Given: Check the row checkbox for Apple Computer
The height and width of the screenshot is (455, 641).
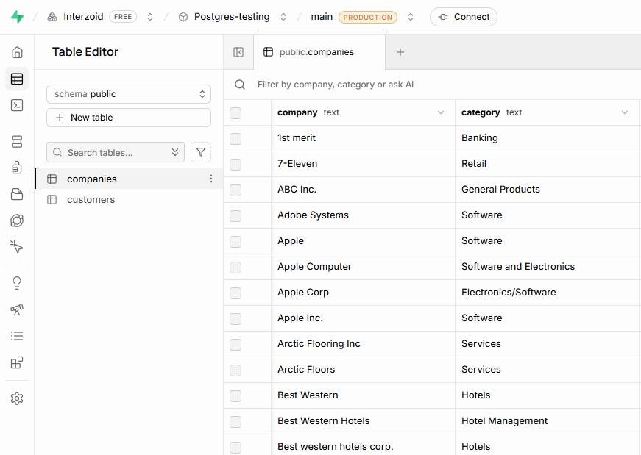Looking at the screenshot, I should tap(235, 267).
